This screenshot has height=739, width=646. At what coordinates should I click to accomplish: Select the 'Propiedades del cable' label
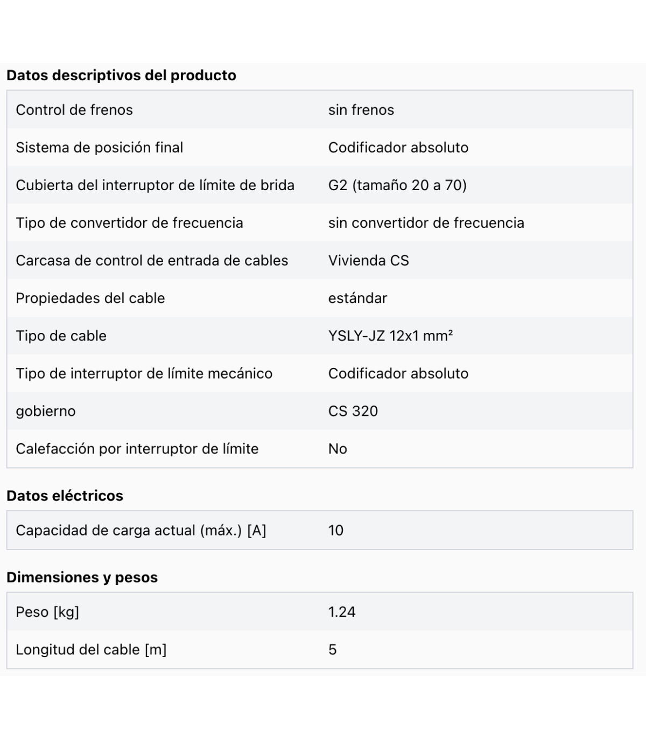pos(90,298)
